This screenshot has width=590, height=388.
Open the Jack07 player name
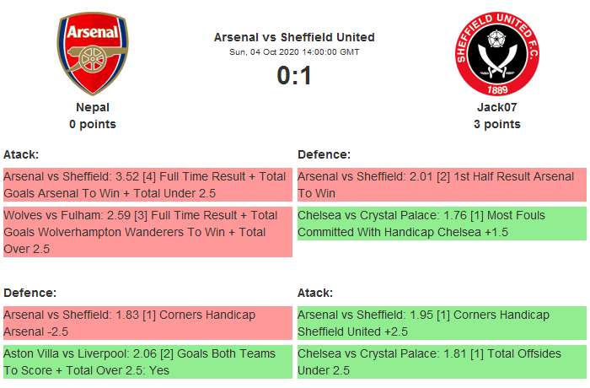click(x=496, y=107)
